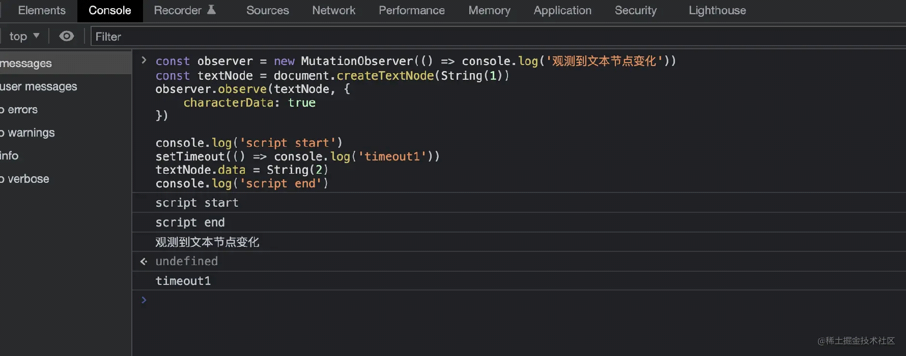Filter console by warnings
This screenshot has width=906, height=356.
(x=31, y=133)
